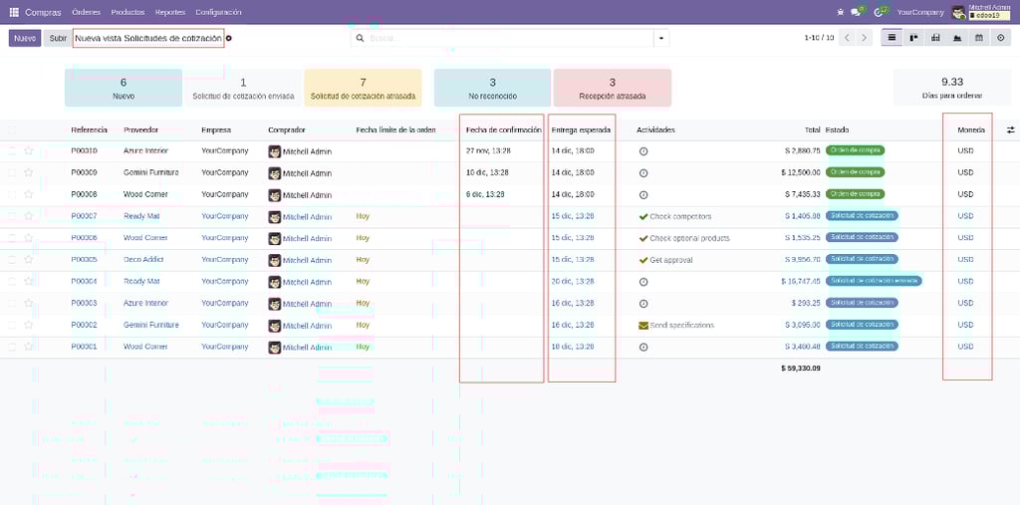Sort by Entrega esperada column header
The height and width of the screenshot is (505, 1020).
[581, 130]
